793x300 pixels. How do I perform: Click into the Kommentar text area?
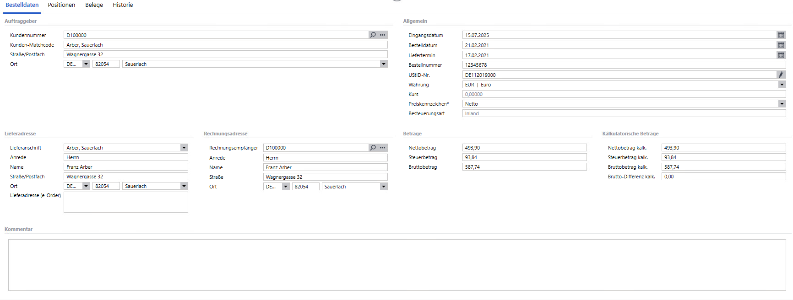396,265
